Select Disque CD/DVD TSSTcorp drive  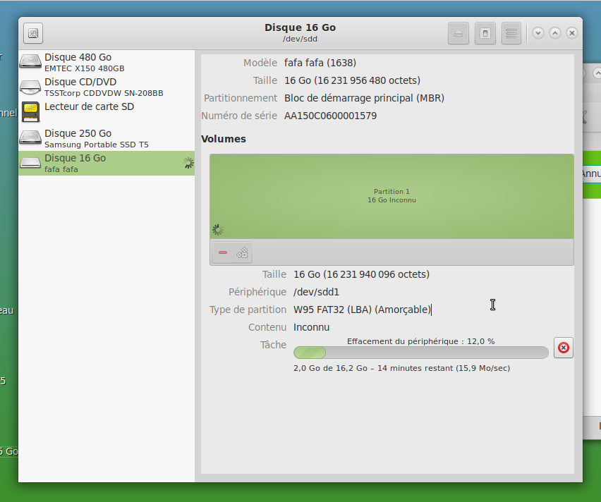[x=107, y=87]
